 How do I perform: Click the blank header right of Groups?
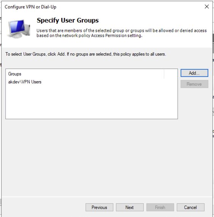[171, 74]
